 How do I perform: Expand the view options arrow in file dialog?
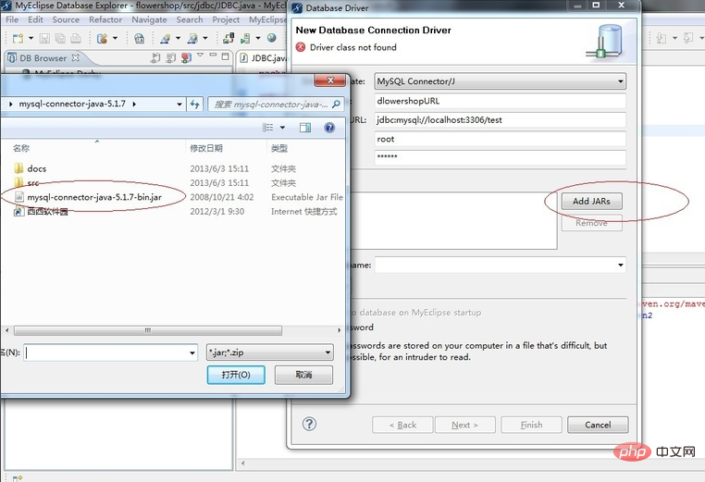(282, 128)
